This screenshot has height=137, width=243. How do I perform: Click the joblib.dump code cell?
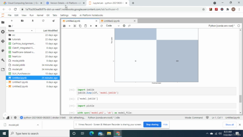[x=156, y=91]
